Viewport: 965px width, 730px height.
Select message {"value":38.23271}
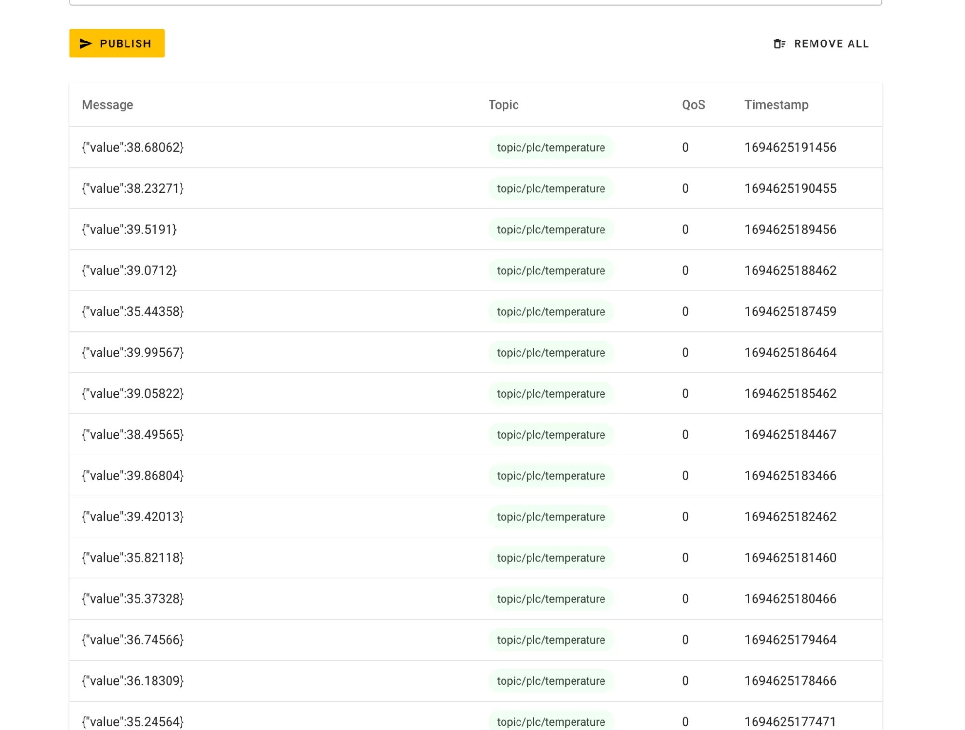[x=133, y=188]
